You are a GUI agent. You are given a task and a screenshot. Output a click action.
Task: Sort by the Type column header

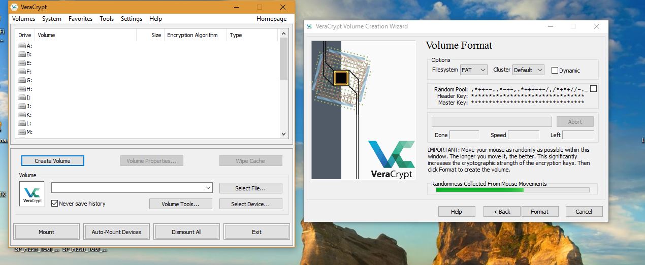tap(252, 35)
